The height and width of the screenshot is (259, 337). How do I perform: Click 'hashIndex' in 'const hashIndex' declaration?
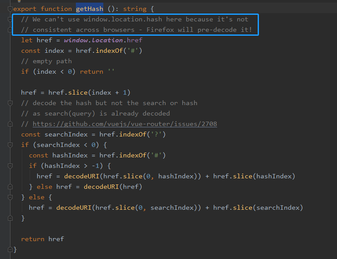[x=70, y=155]
